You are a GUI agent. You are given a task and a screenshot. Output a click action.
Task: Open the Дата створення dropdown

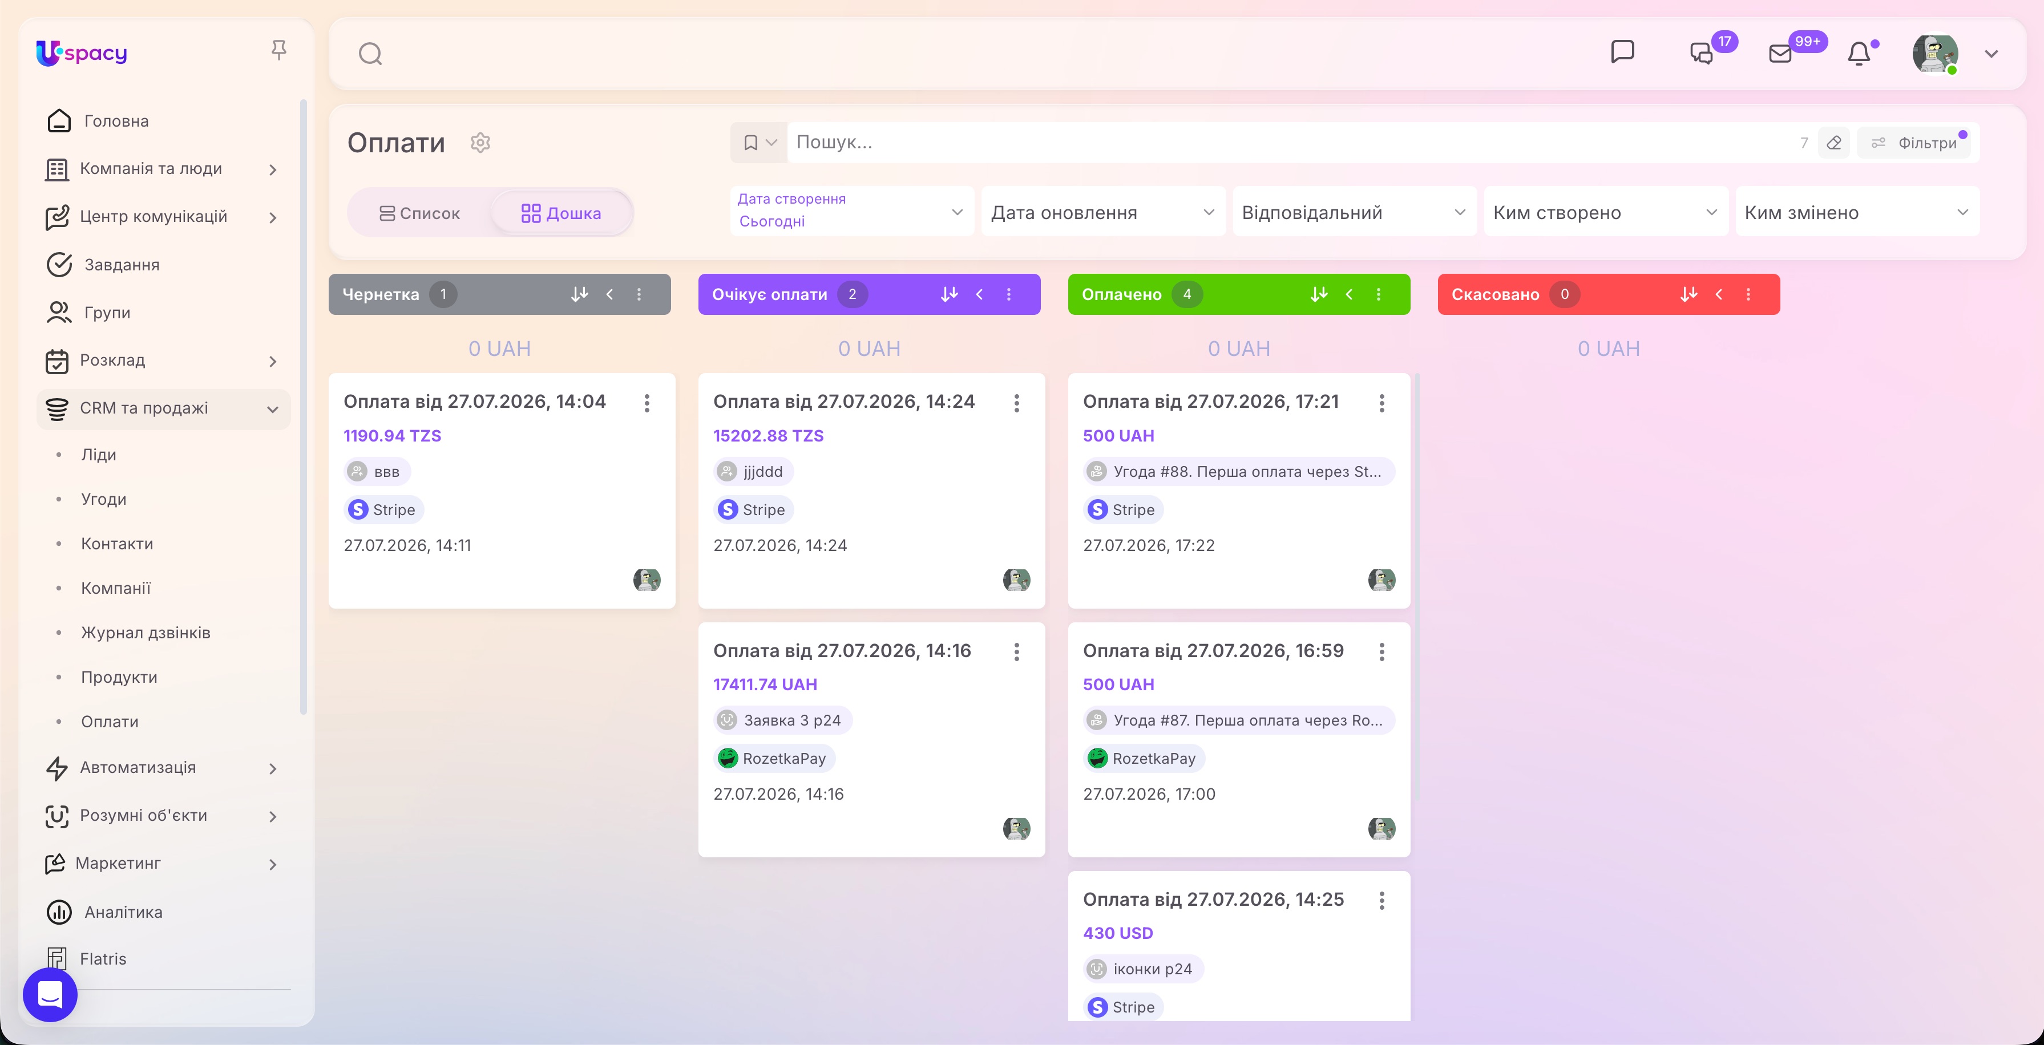[851, 211]
